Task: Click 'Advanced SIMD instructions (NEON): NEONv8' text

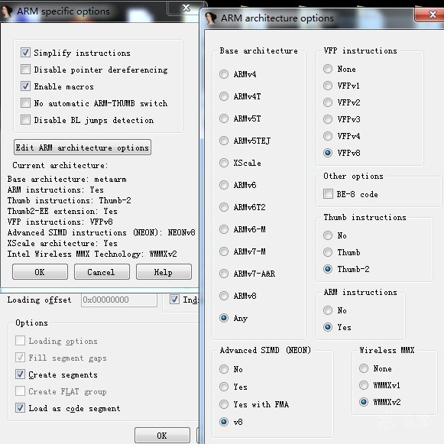Action: pos(102,232)
